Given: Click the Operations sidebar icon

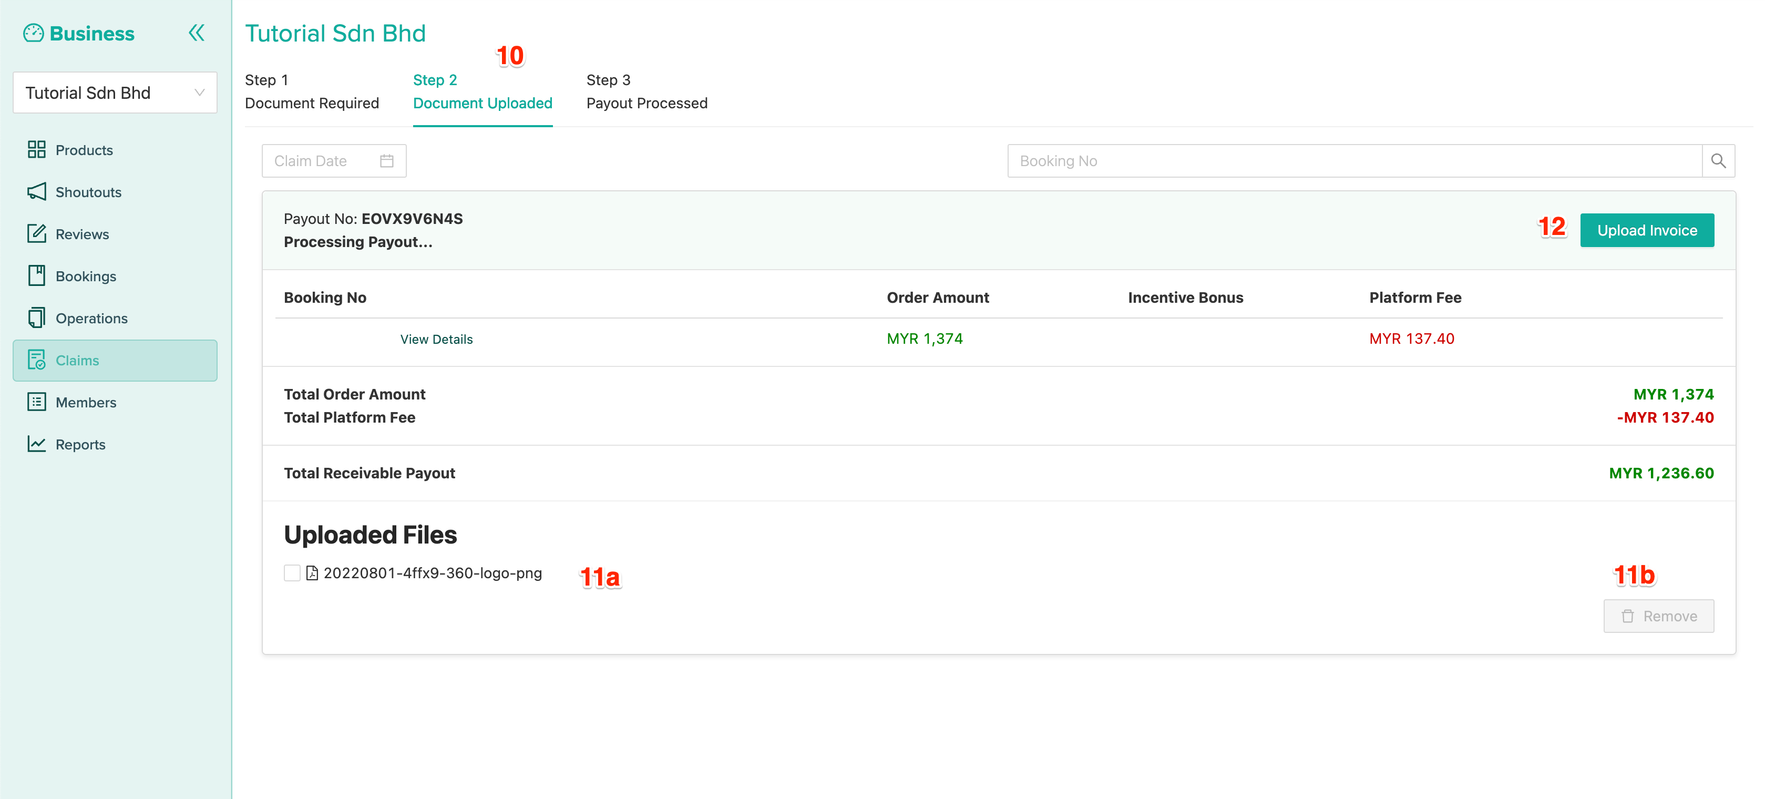Looking at the screenshot, I should pyautogui.click(x=36, y=318).
